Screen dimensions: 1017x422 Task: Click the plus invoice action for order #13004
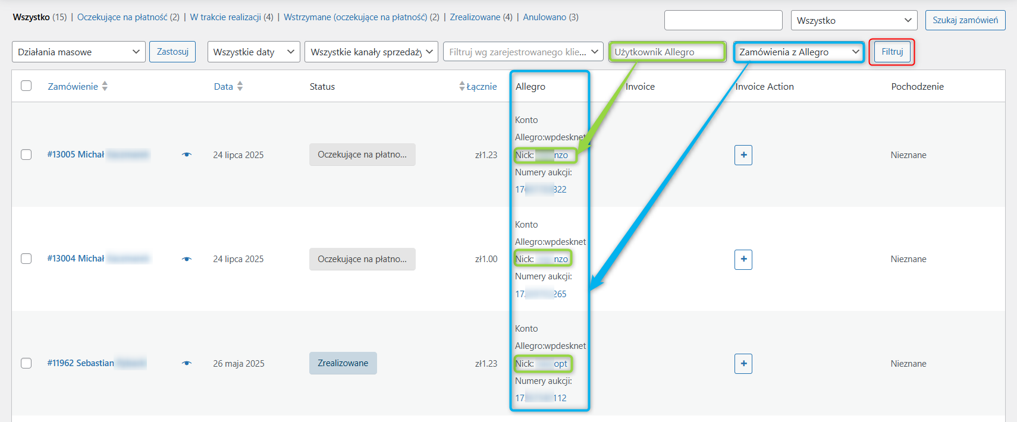[743, 259]
